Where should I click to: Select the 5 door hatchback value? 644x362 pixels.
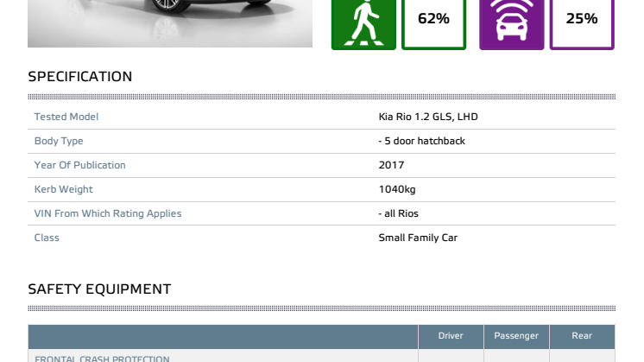coord(422,141)
